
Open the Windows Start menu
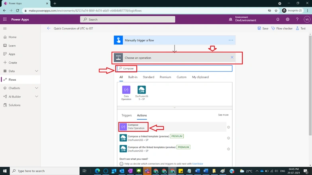[5, 171]
